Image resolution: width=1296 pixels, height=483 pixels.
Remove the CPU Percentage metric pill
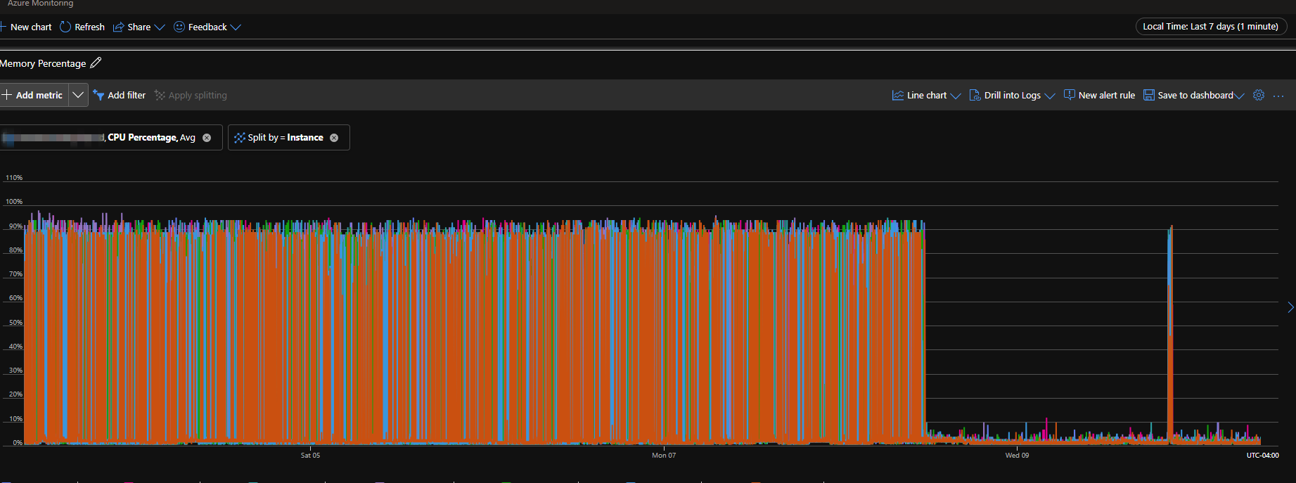207,138
